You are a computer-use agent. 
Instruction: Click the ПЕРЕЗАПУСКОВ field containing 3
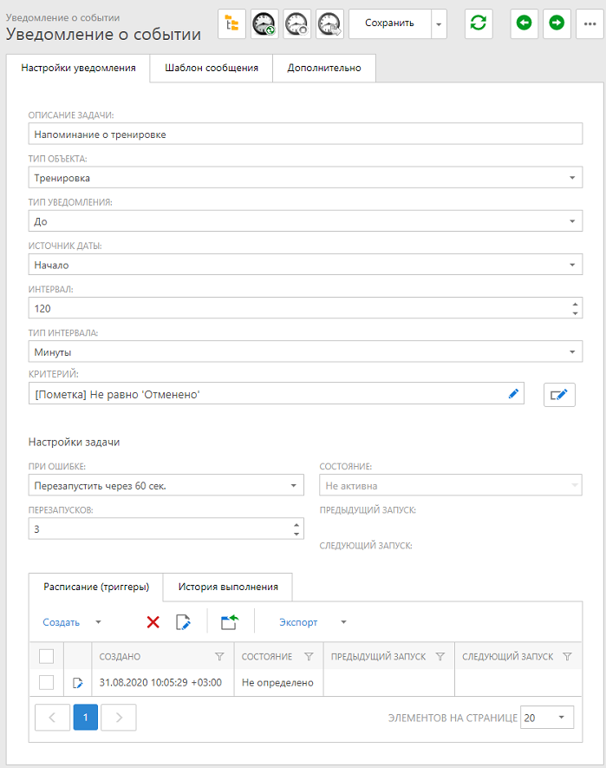click(x=166, y=529)
